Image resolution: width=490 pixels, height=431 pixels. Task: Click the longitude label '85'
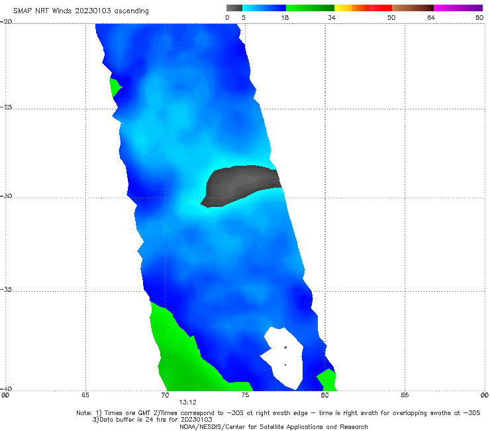[x=405, y=395]
